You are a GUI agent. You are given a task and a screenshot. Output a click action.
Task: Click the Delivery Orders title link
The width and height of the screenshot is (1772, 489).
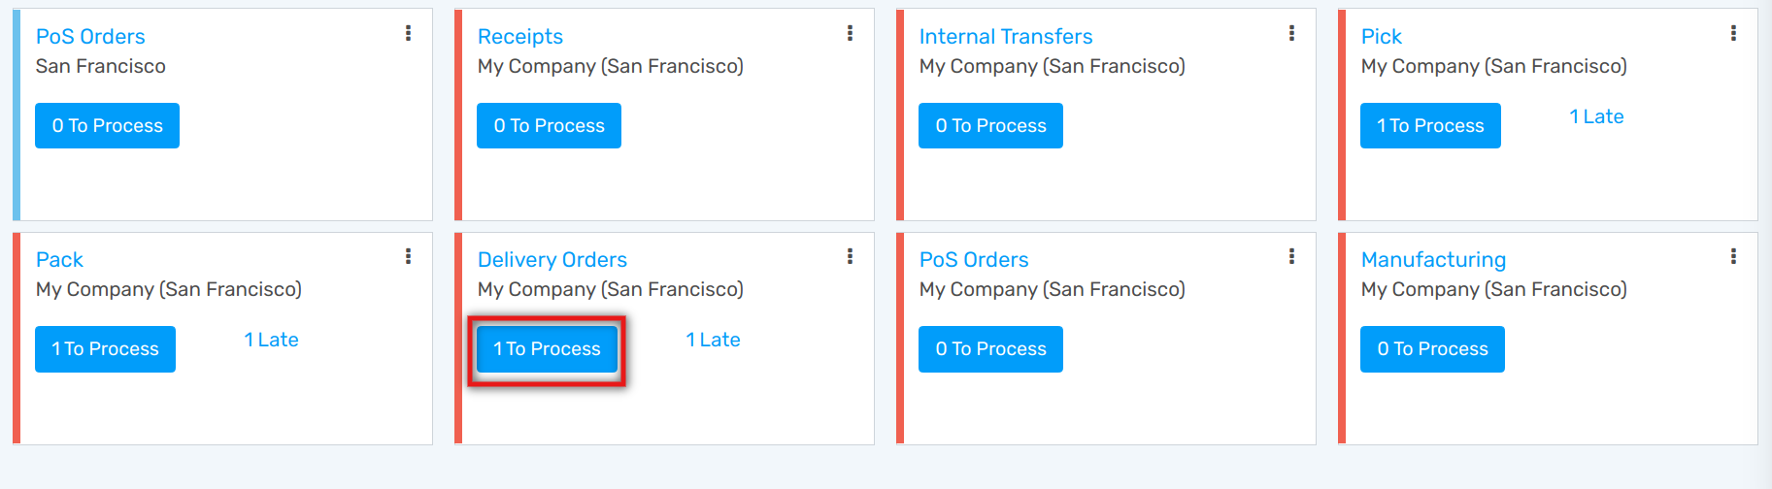pos(552,260)
